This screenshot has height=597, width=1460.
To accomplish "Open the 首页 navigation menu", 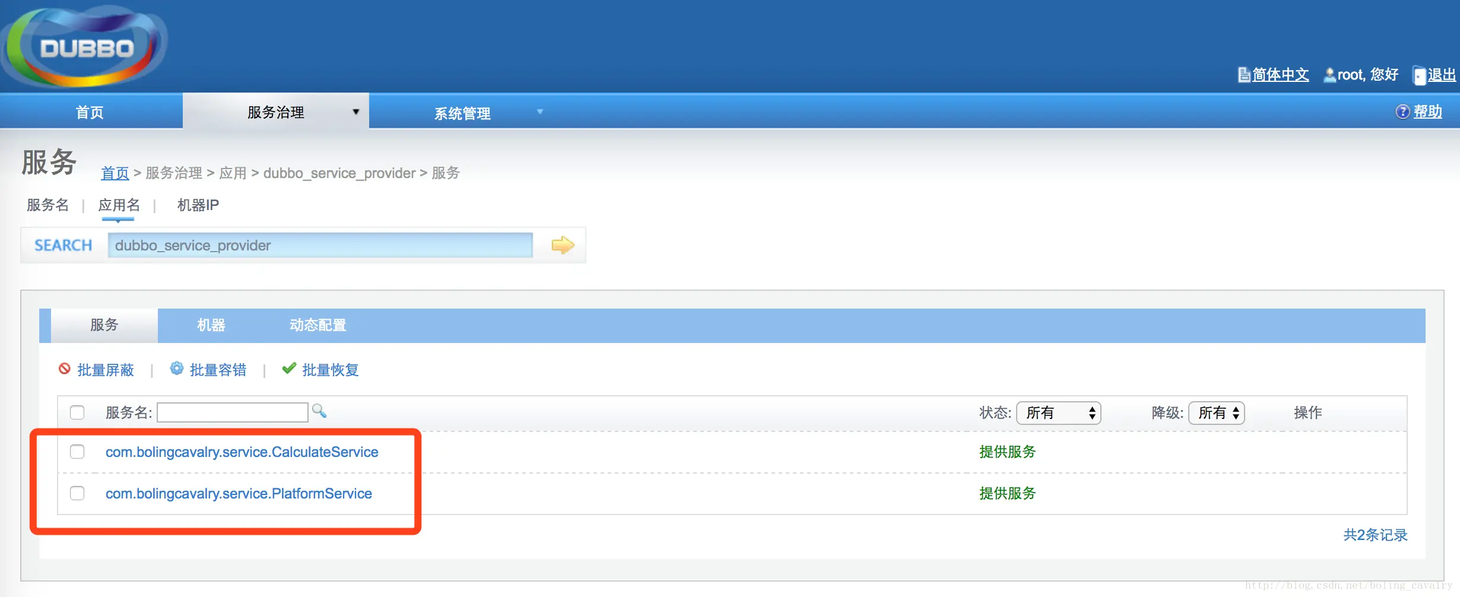I will tap(90, 112).
